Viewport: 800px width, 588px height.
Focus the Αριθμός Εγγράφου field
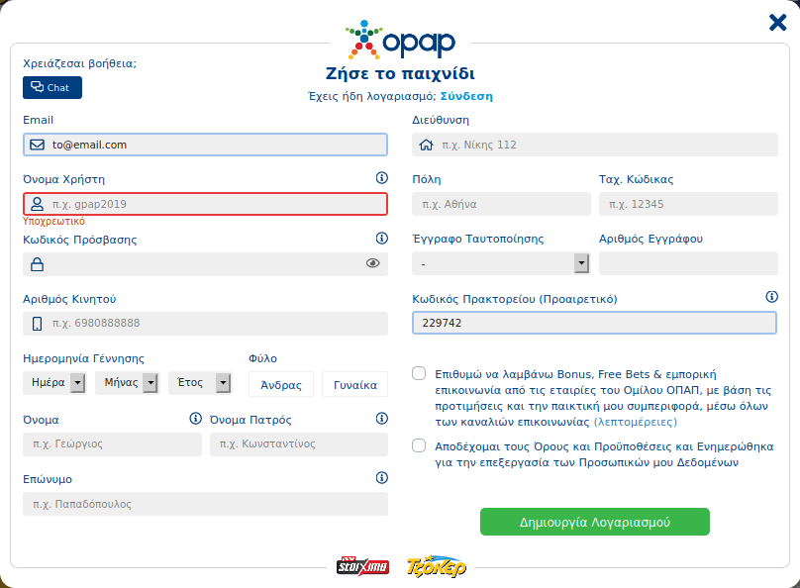[688, 263]
